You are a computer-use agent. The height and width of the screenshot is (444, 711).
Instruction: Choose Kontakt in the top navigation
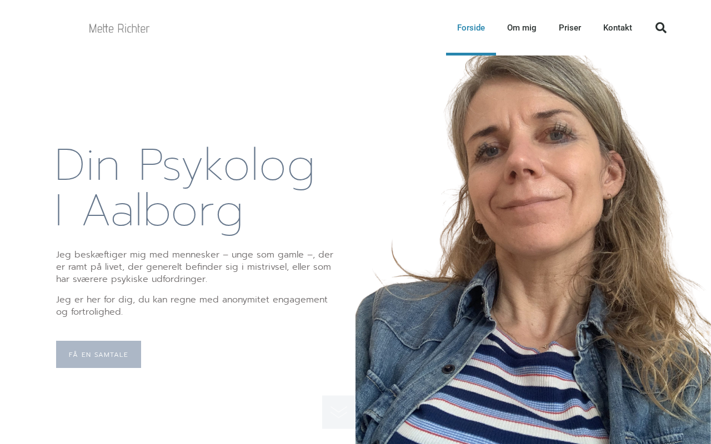point(618,28)
